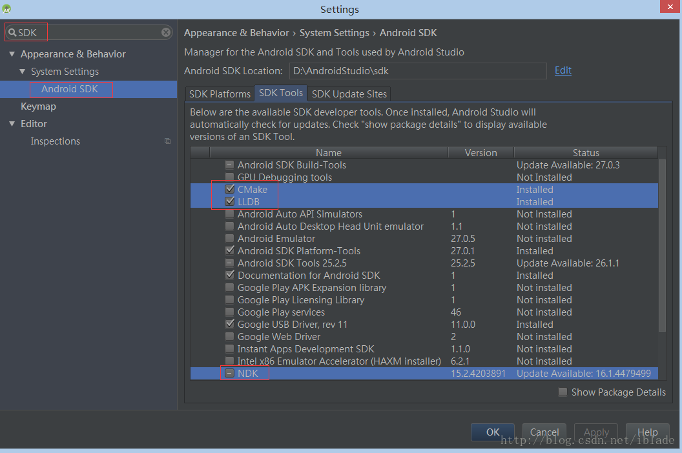Image resolution: width=682 pixels, height=453 pixels.
Task: Click the Android SDK Location field
Action: (418, 71)
